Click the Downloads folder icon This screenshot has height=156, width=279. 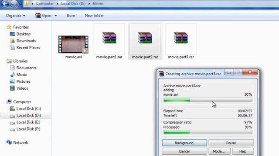pos(12,41)
